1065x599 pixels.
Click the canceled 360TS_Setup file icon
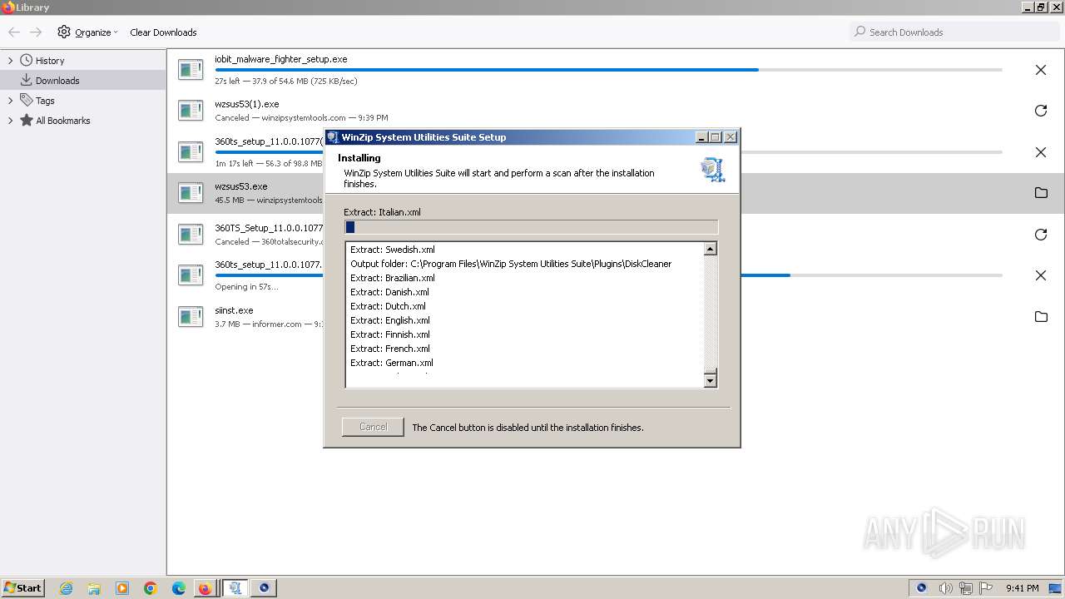pyautogui.click(x=191, y=235)
